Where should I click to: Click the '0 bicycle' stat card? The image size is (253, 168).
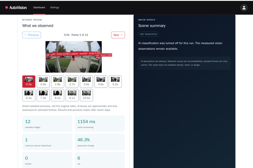click(47, 160)
